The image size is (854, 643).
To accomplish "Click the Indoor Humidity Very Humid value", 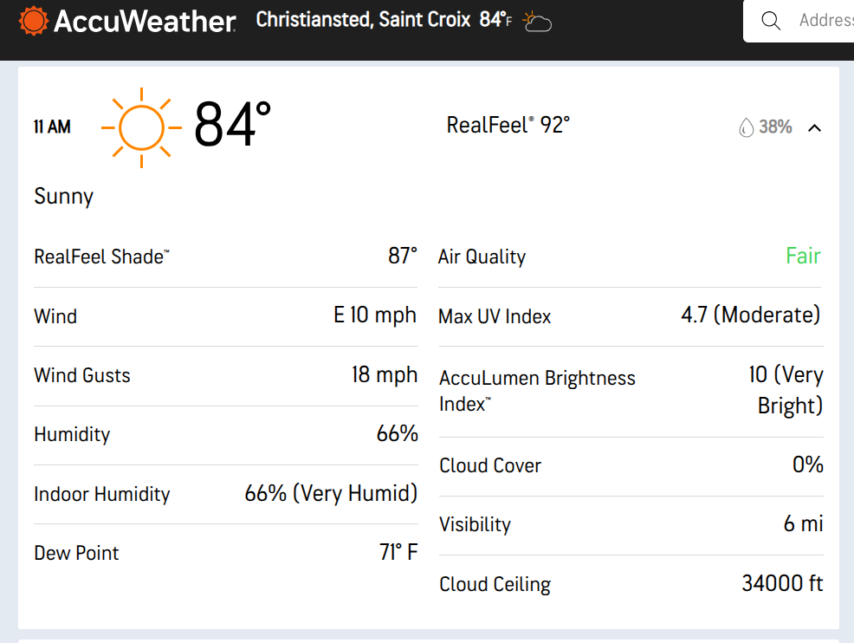I will [x=331, y=494].
